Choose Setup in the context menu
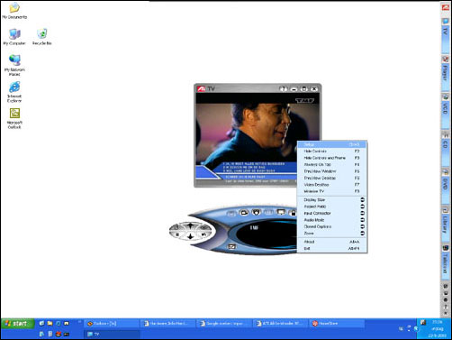This screenshot has width=452, height=340. (x=332, y=144)
